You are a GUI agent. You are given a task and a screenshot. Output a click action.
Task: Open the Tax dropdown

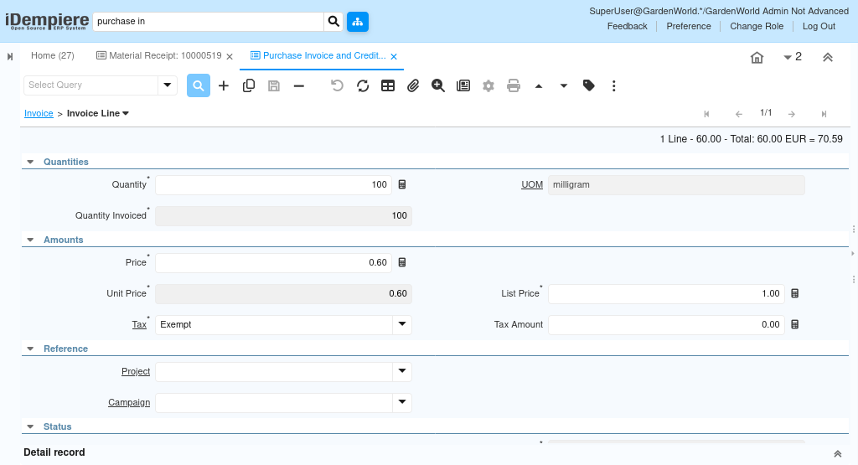click(x=402, y=324)
